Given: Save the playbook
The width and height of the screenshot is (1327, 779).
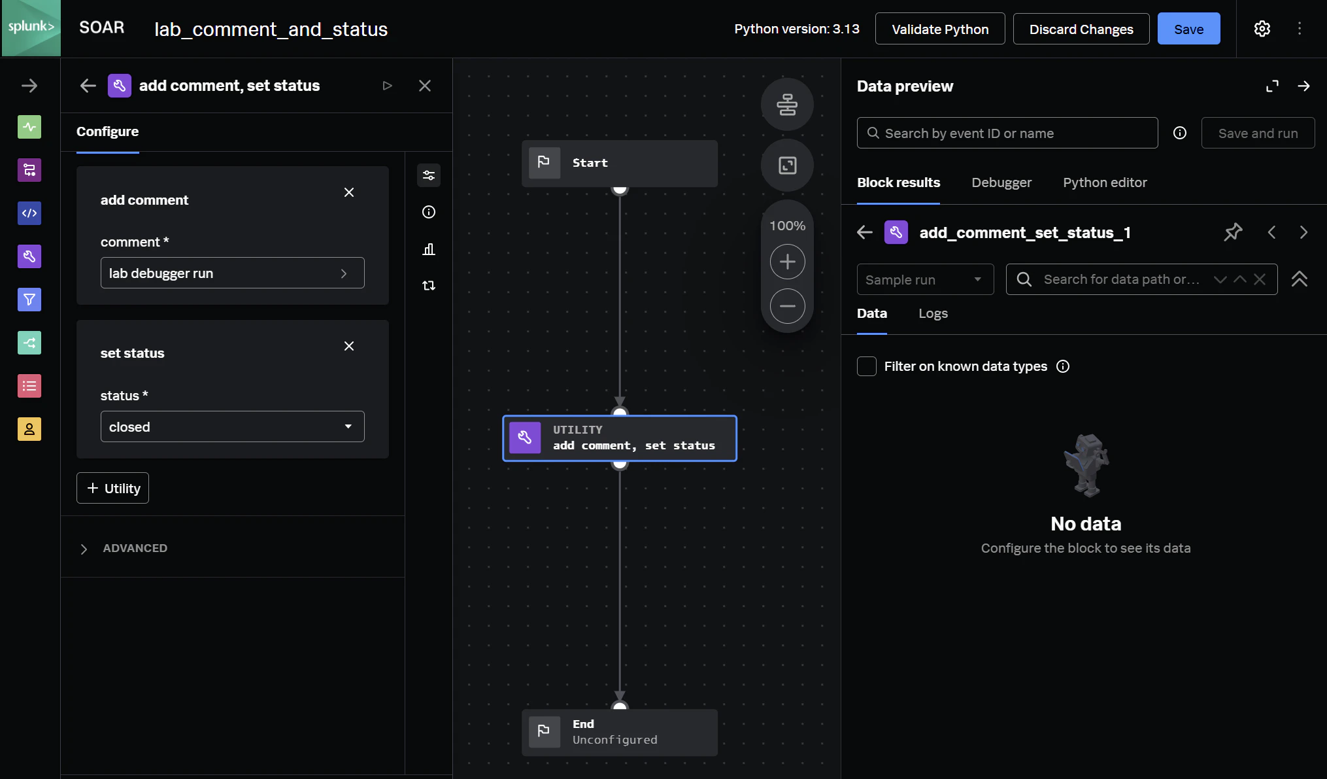Looking at the screenshot, I should pyautogui.click(x=1188, y=29).
